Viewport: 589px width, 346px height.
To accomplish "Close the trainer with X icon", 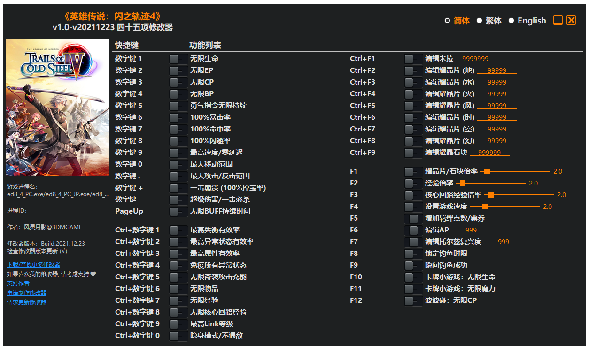I will pyautogui.click(x=571, y=20).
